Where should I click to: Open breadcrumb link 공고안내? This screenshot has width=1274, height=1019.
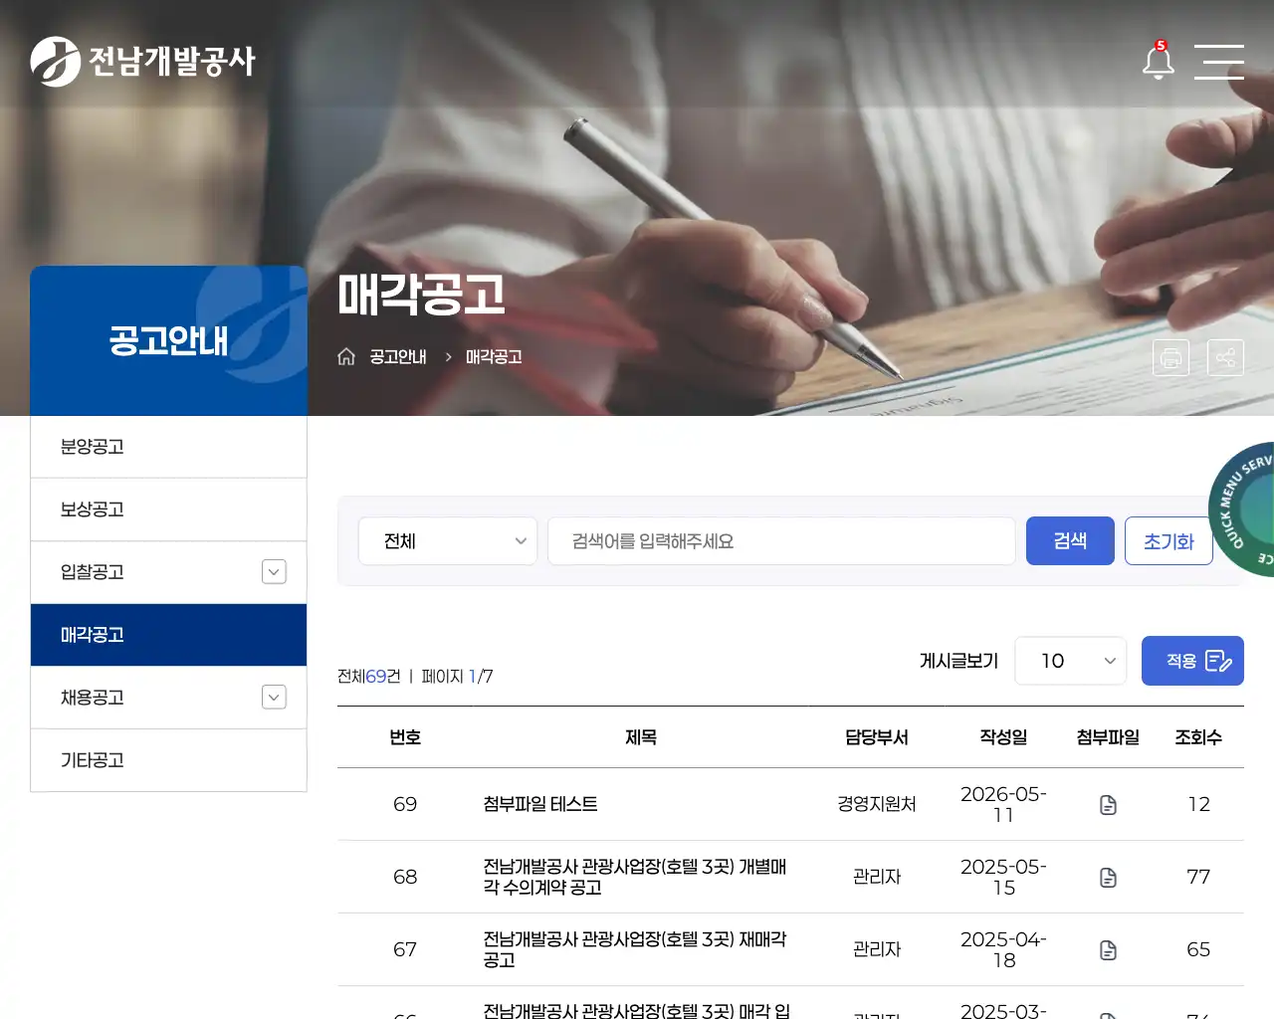tap(398, 356)
